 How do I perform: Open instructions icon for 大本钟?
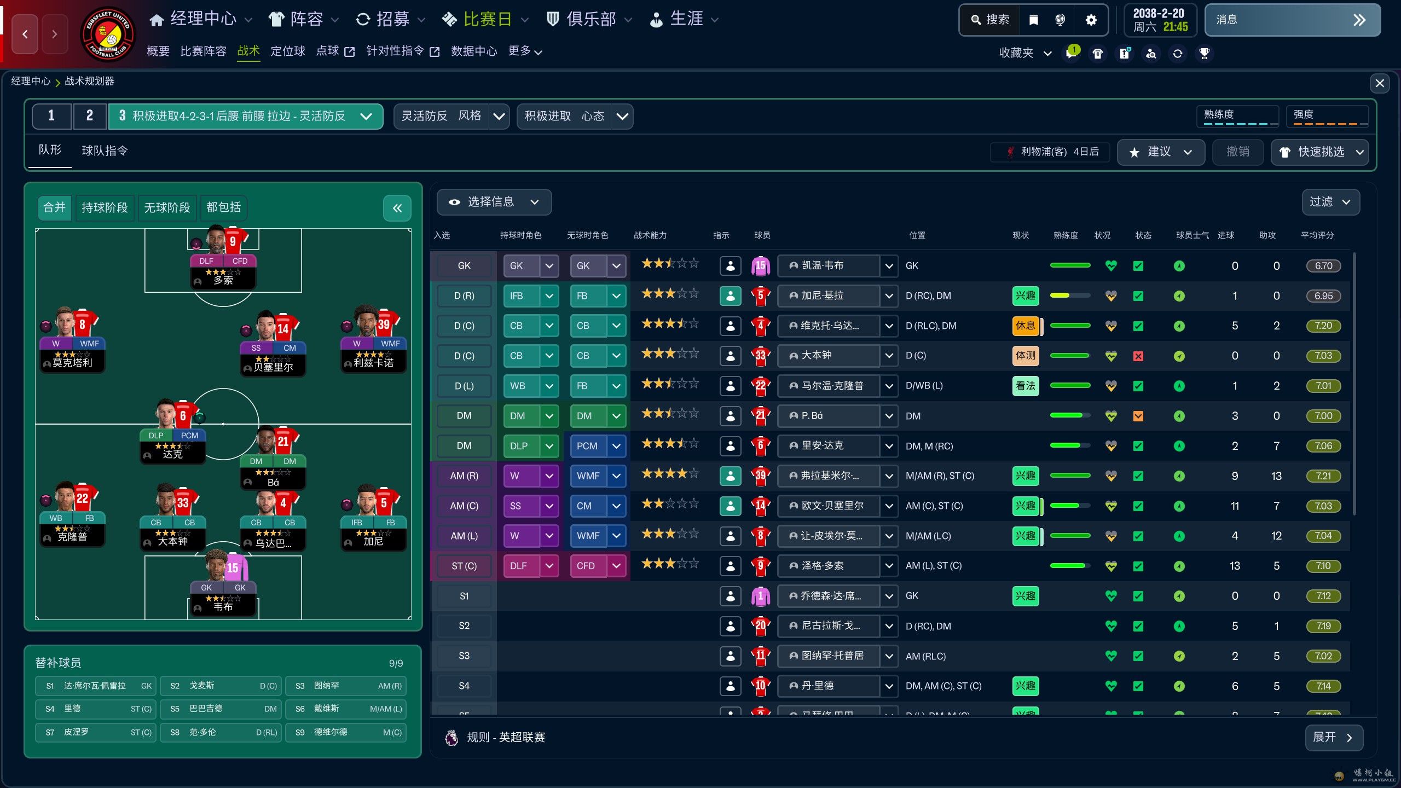730,356
